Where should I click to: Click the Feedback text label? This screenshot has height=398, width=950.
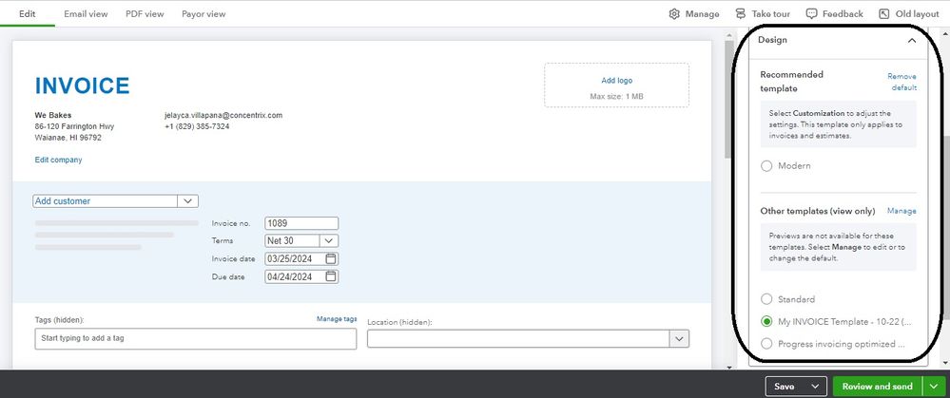click(843, 14)
